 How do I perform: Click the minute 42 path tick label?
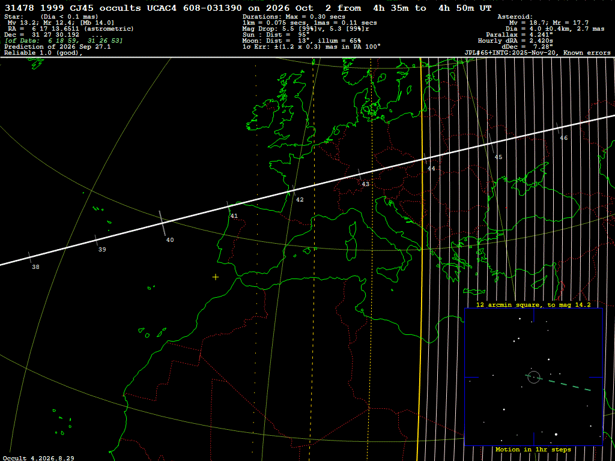coord(300,200)
